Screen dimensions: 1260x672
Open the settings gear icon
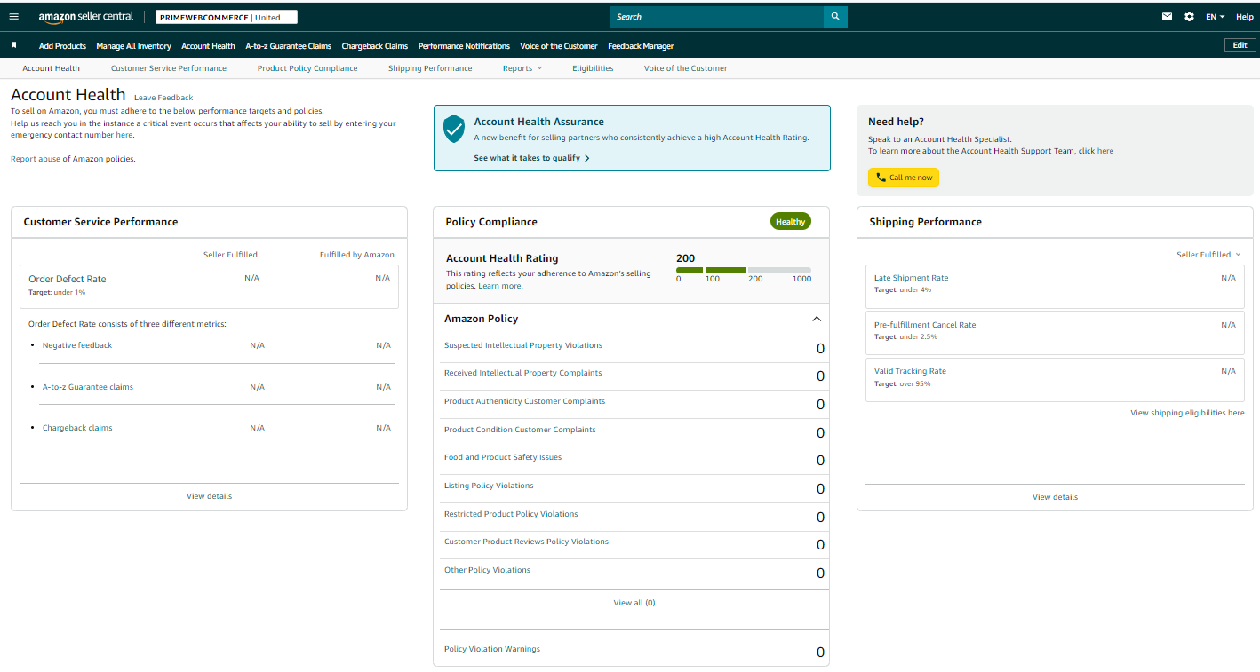[1190, 17]
